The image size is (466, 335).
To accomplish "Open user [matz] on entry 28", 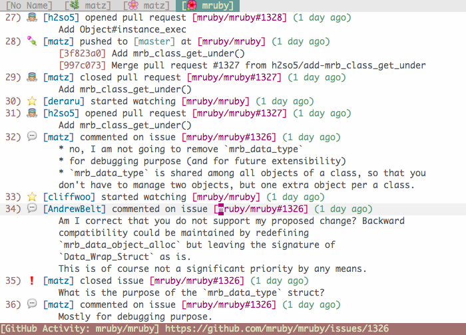I will click(59, 41).
